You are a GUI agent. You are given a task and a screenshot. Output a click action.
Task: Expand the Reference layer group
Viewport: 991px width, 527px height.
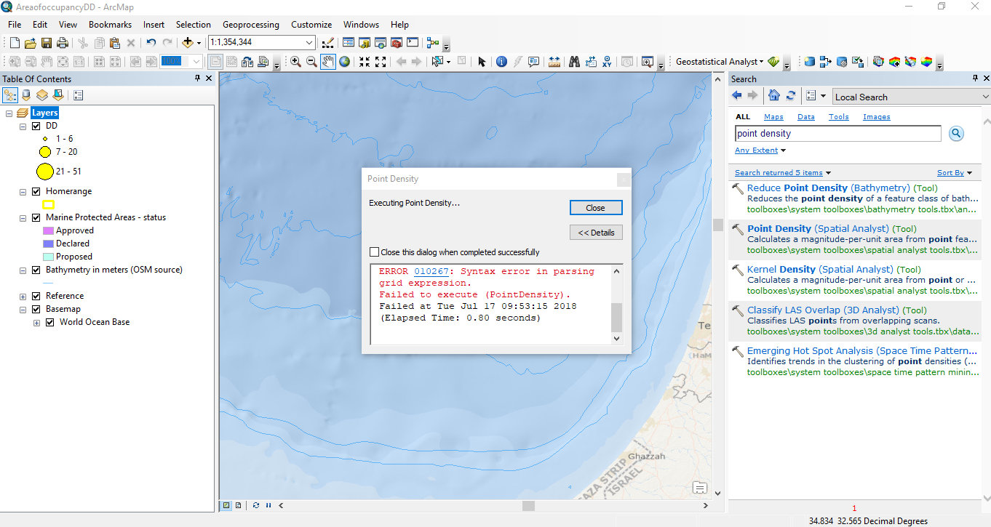coord(23,297)
